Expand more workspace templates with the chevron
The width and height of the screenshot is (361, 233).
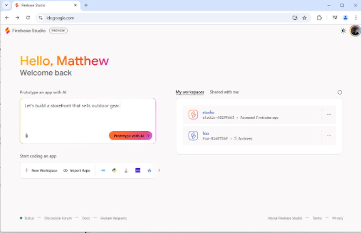(x=159, y=170)
